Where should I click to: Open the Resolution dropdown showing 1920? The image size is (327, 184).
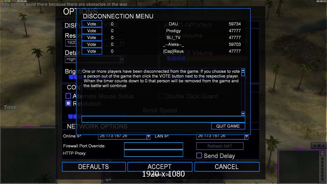(x=95, y=43)
